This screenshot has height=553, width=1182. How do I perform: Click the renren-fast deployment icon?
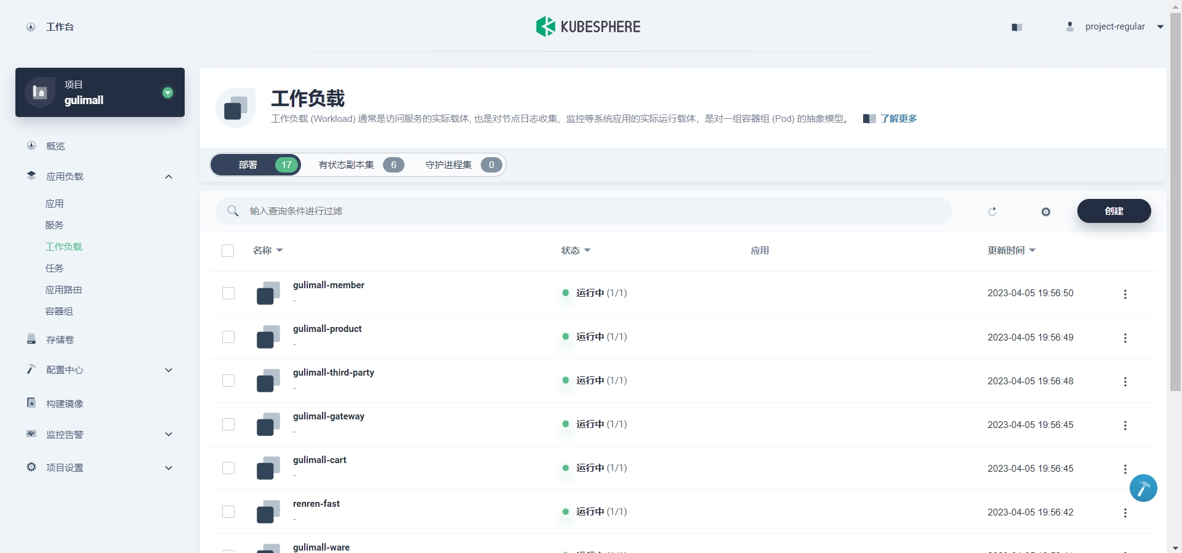(x=268, y=512)
